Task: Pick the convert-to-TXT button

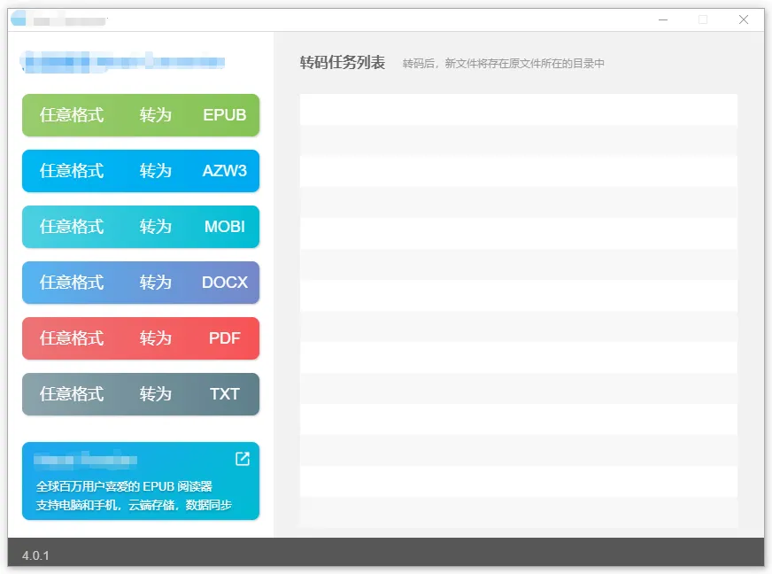Action: coord(141,393)
